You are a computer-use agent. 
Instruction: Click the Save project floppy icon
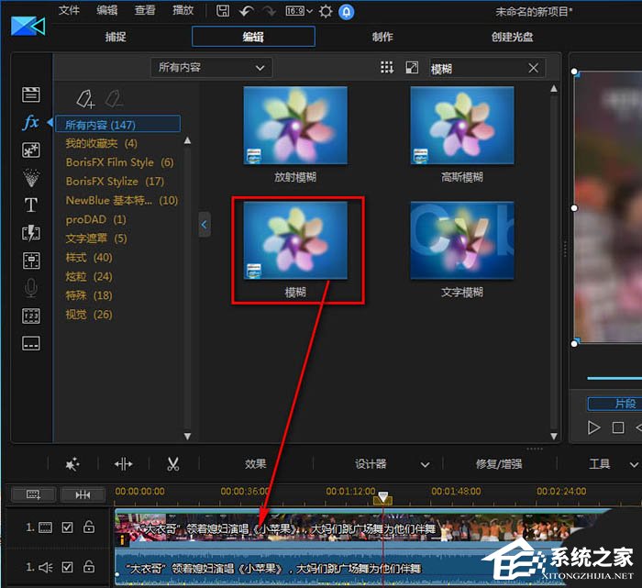tap(223, 11)
